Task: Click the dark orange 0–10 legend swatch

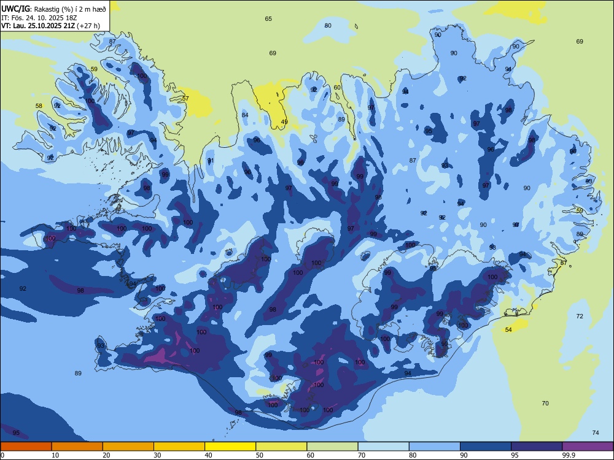Action: tap(26, 447)
